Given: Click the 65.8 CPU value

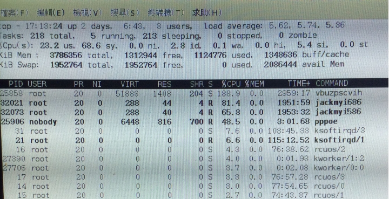Looking at the screenshot, I should point(231,113).
